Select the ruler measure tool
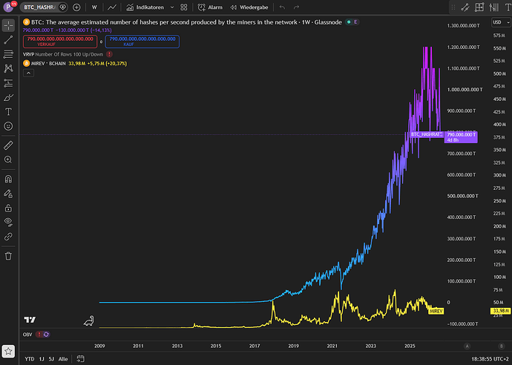Image resolution: width=512 pixels, height=365 pixels. coord(8,145)
